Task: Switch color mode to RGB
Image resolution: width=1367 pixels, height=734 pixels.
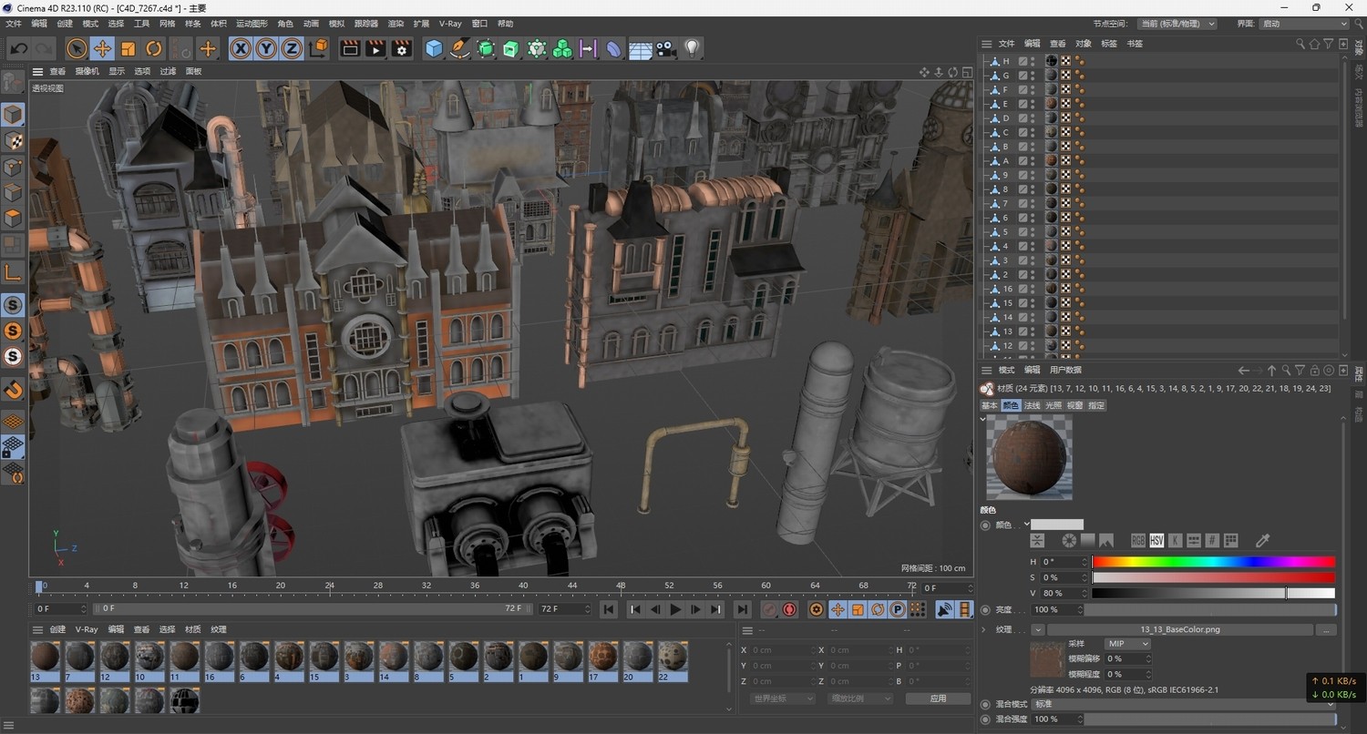Action: (1137, 541)
